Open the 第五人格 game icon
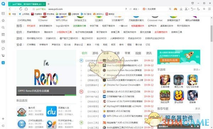The image size is (213, 129). 179,80
